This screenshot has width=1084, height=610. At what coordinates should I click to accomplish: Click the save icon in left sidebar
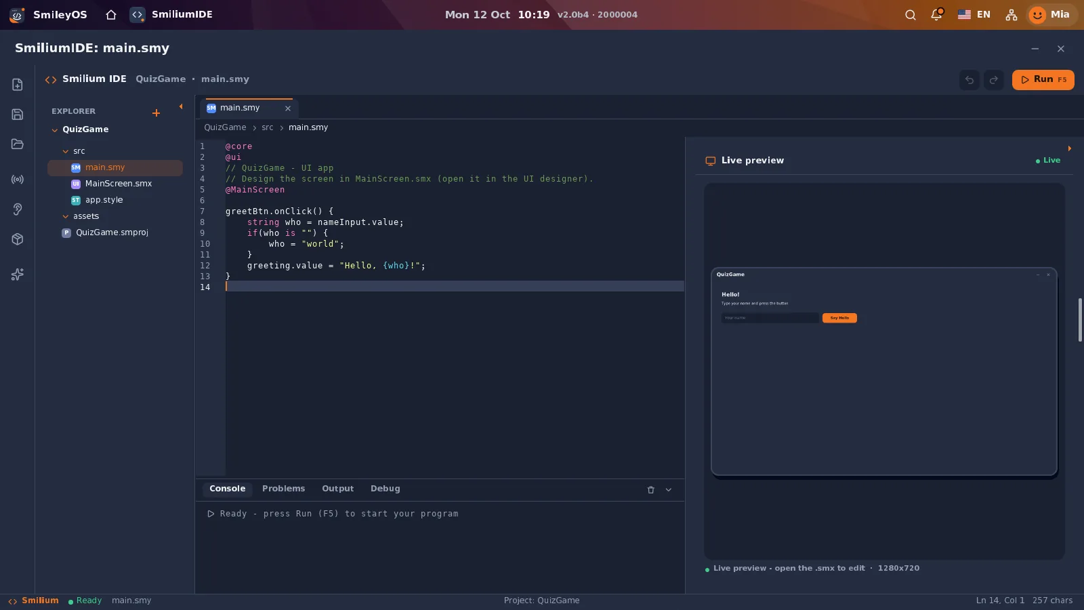coord(18,115)
